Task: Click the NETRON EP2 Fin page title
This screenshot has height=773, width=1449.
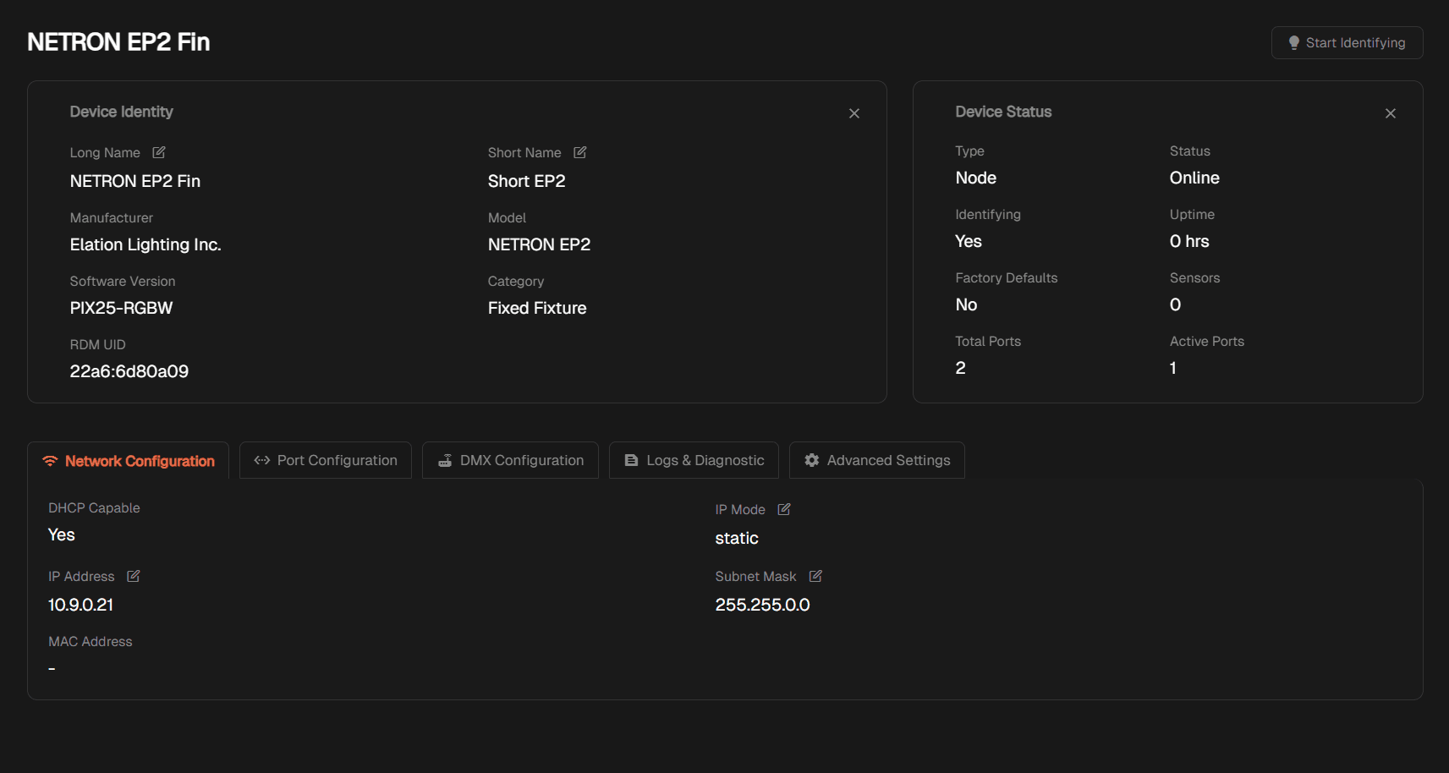Action: pos(118,41)
